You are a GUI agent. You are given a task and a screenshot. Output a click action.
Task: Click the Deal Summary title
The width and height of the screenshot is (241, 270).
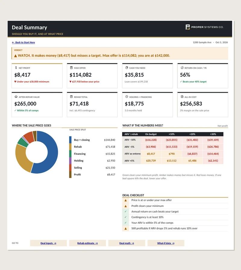30,28
